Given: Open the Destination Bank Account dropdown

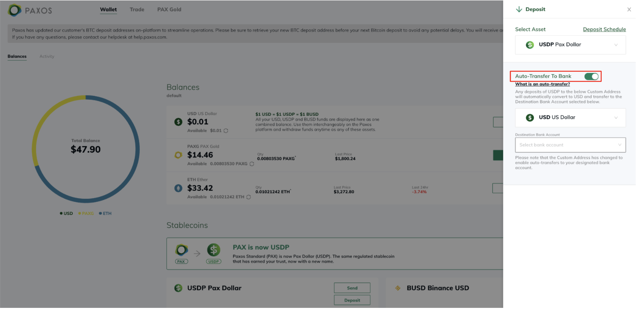Looking at the screenshot, I should click(570, 145).
